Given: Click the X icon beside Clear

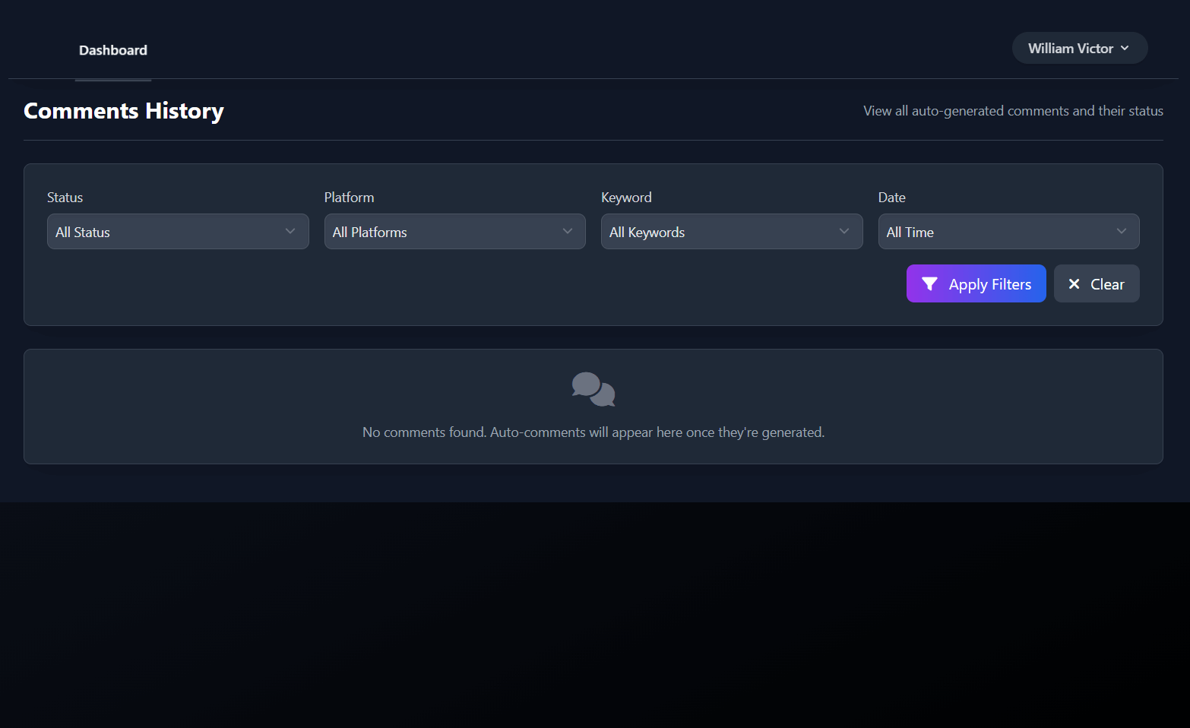Looking at the screenshot, I should [1074, 284].
